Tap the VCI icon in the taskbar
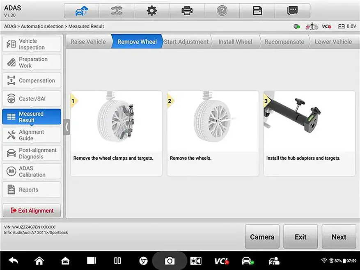The width and height of the screenshot is (360, 270). tap(222, 261)
